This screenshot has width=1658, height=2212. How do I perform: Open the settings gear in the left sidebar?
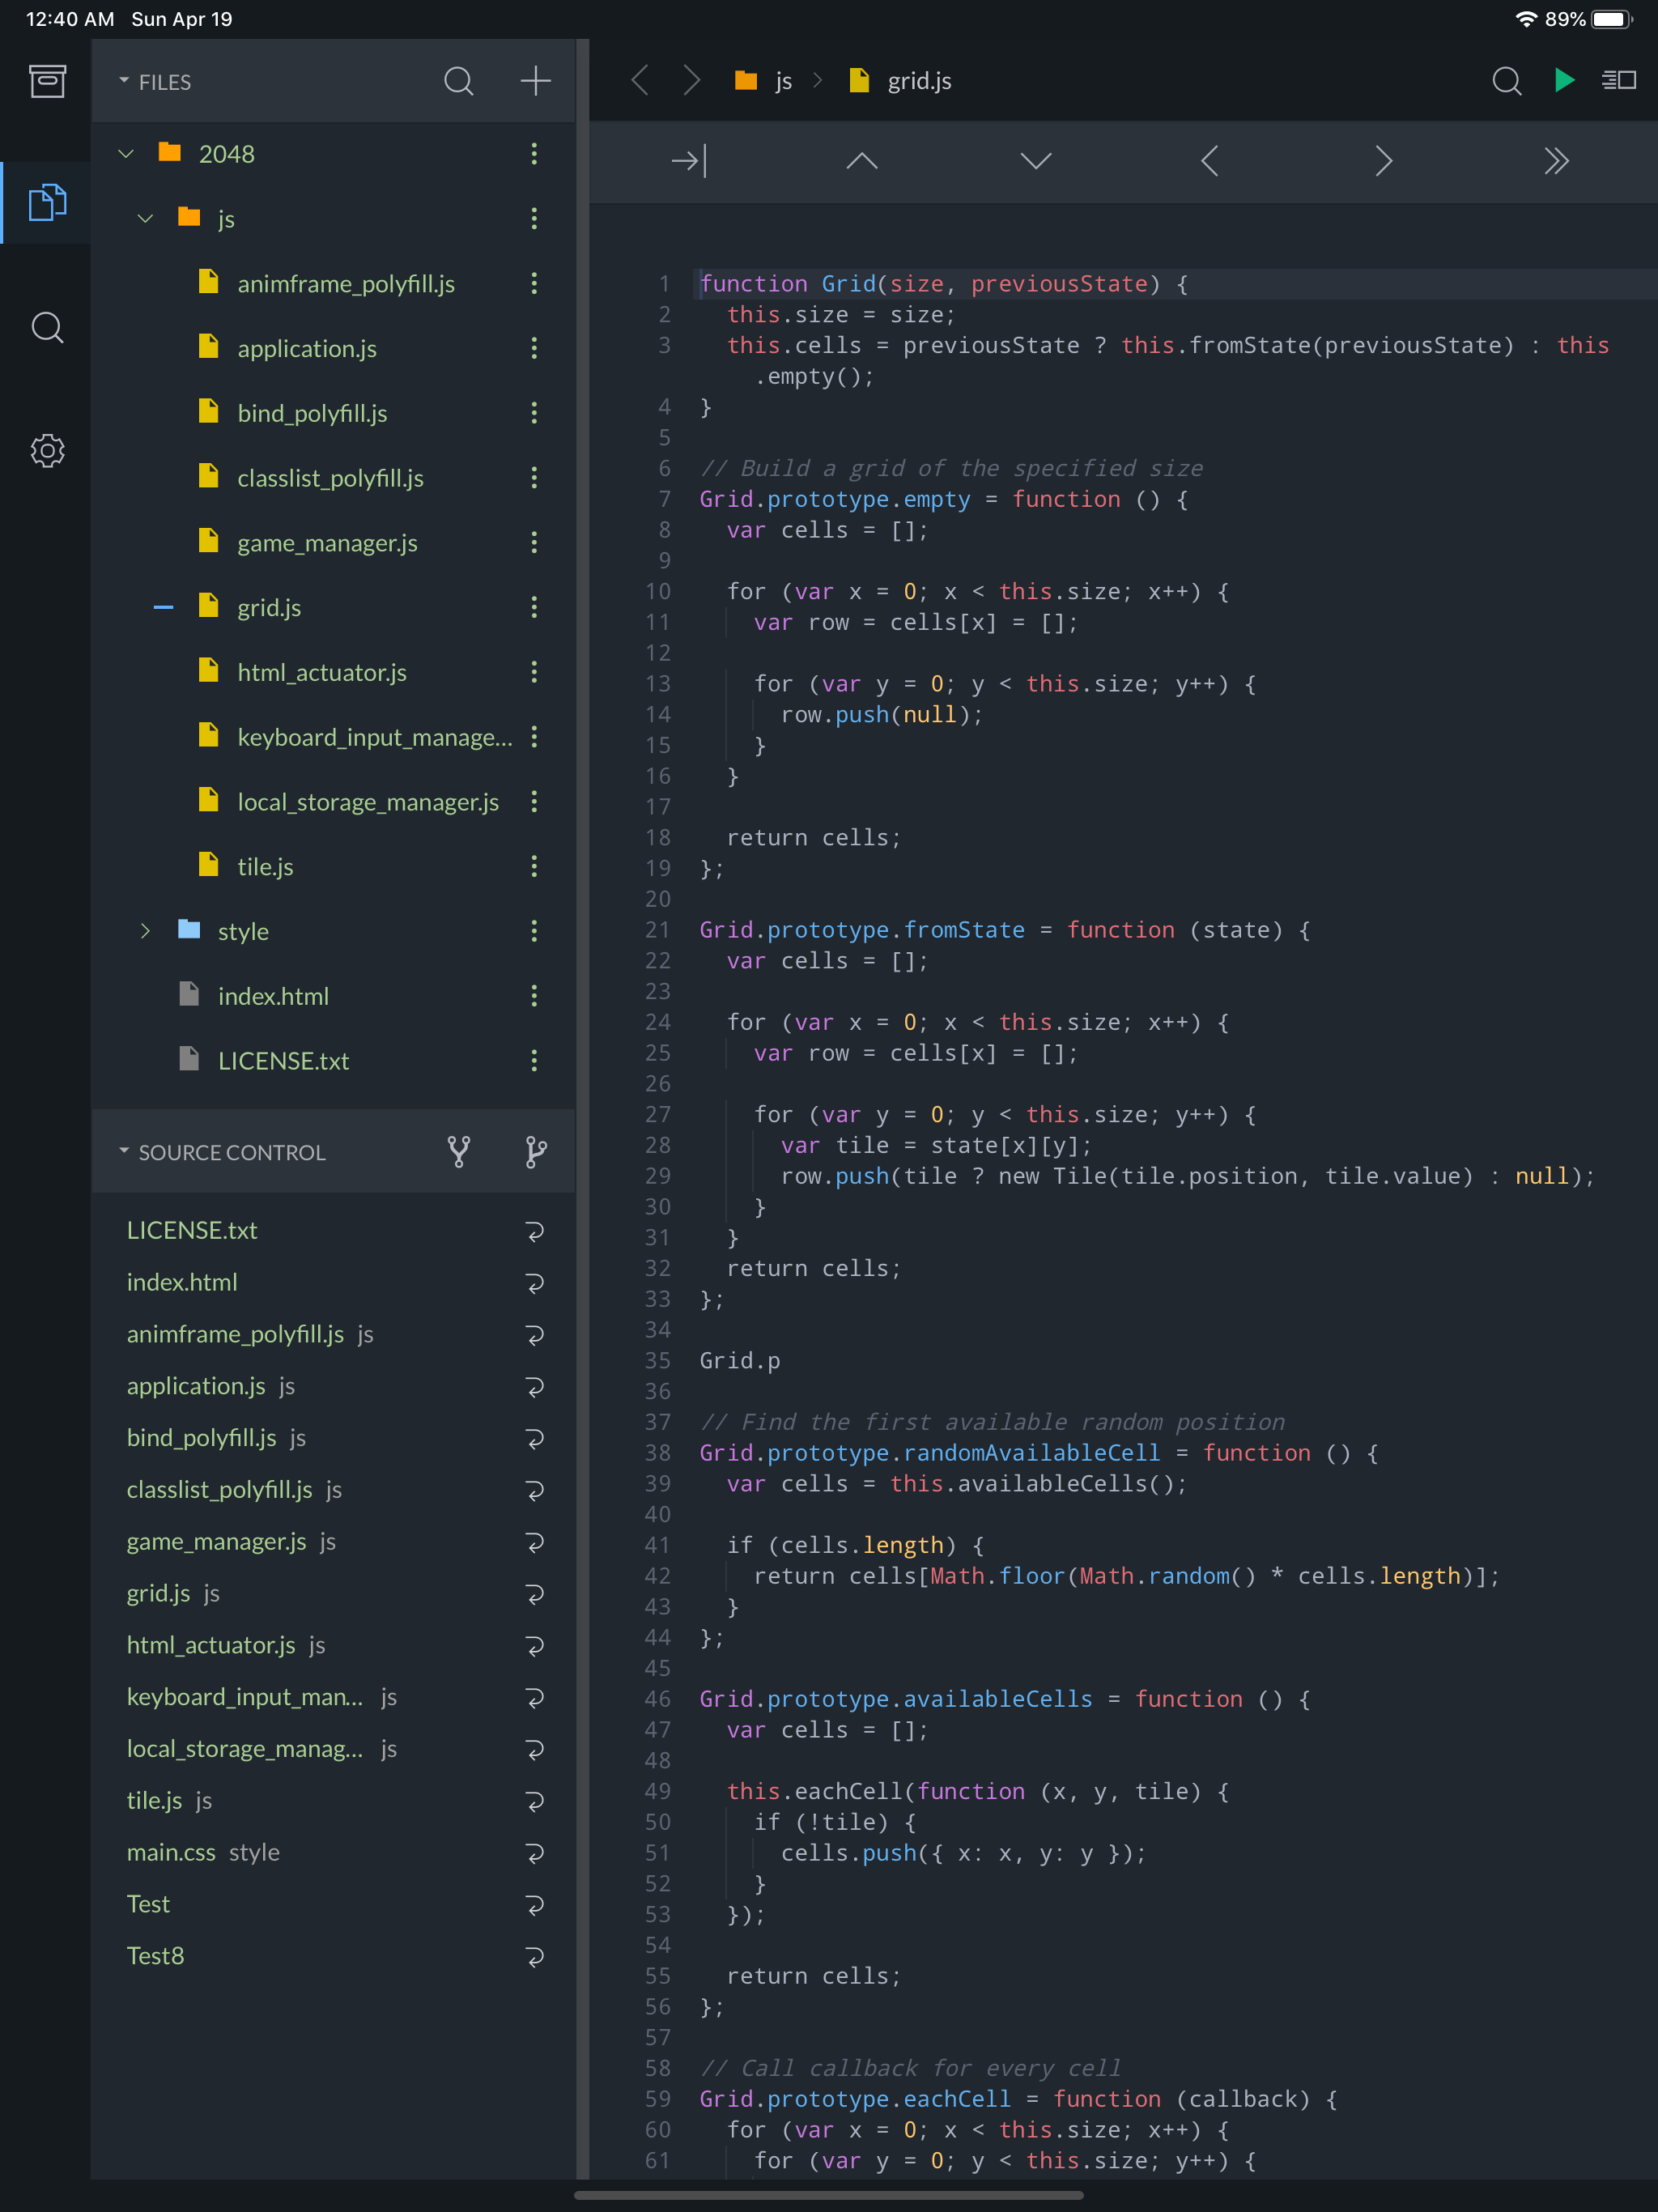[47, 451]
